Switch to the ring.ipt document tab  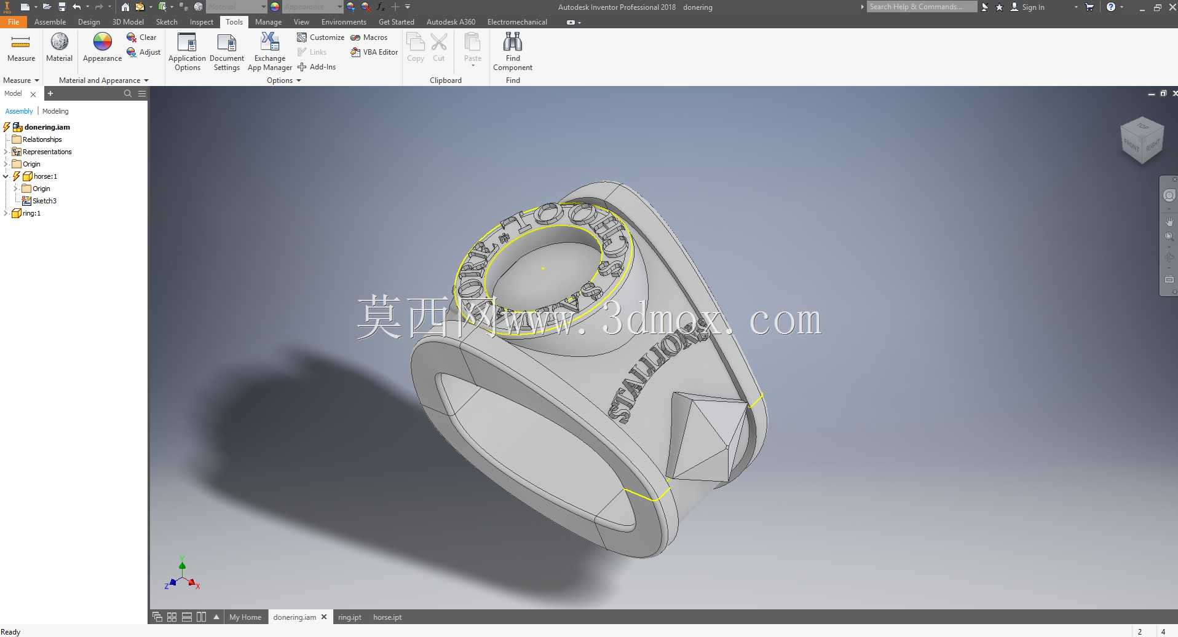point(350,617)
